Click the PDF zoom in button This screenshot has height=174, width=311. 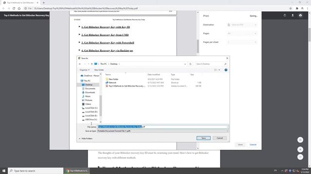300,149
